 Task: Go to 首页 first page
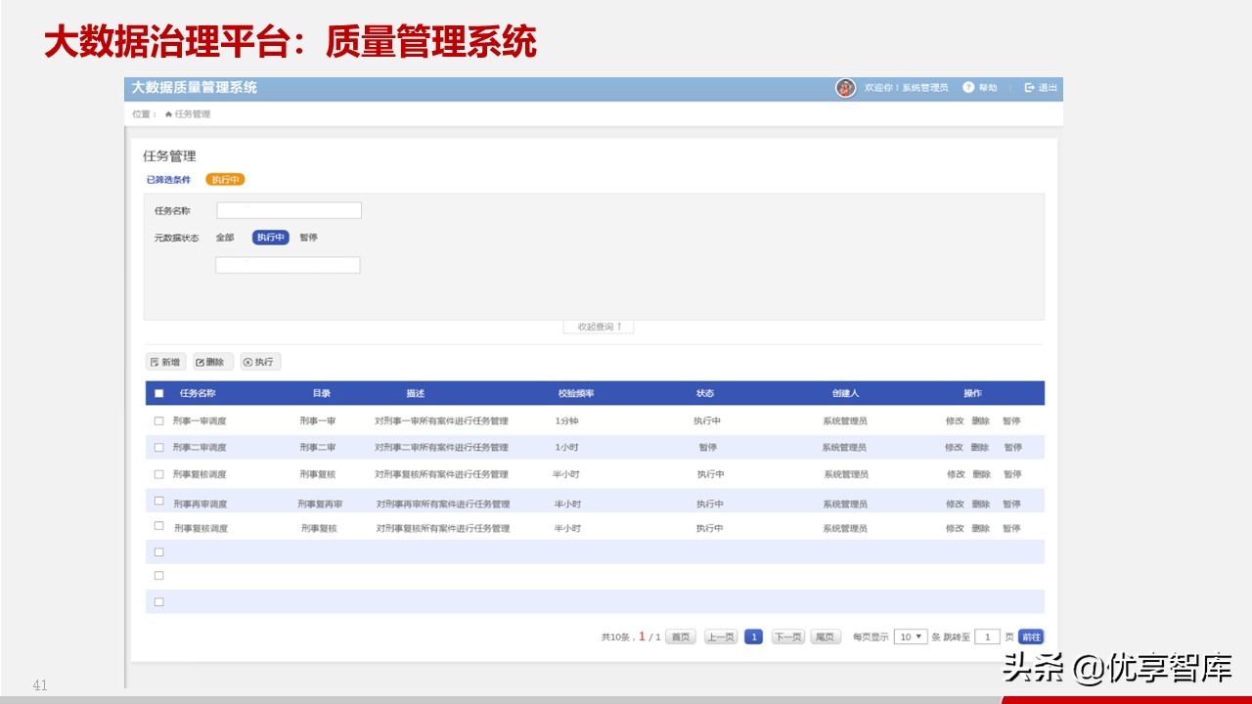(x=681, y=637)
